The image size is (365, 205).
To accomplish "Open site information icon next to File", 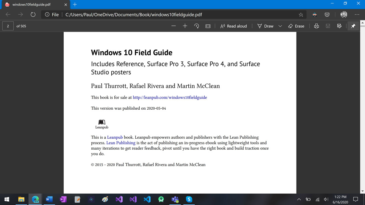I will 47,14.
